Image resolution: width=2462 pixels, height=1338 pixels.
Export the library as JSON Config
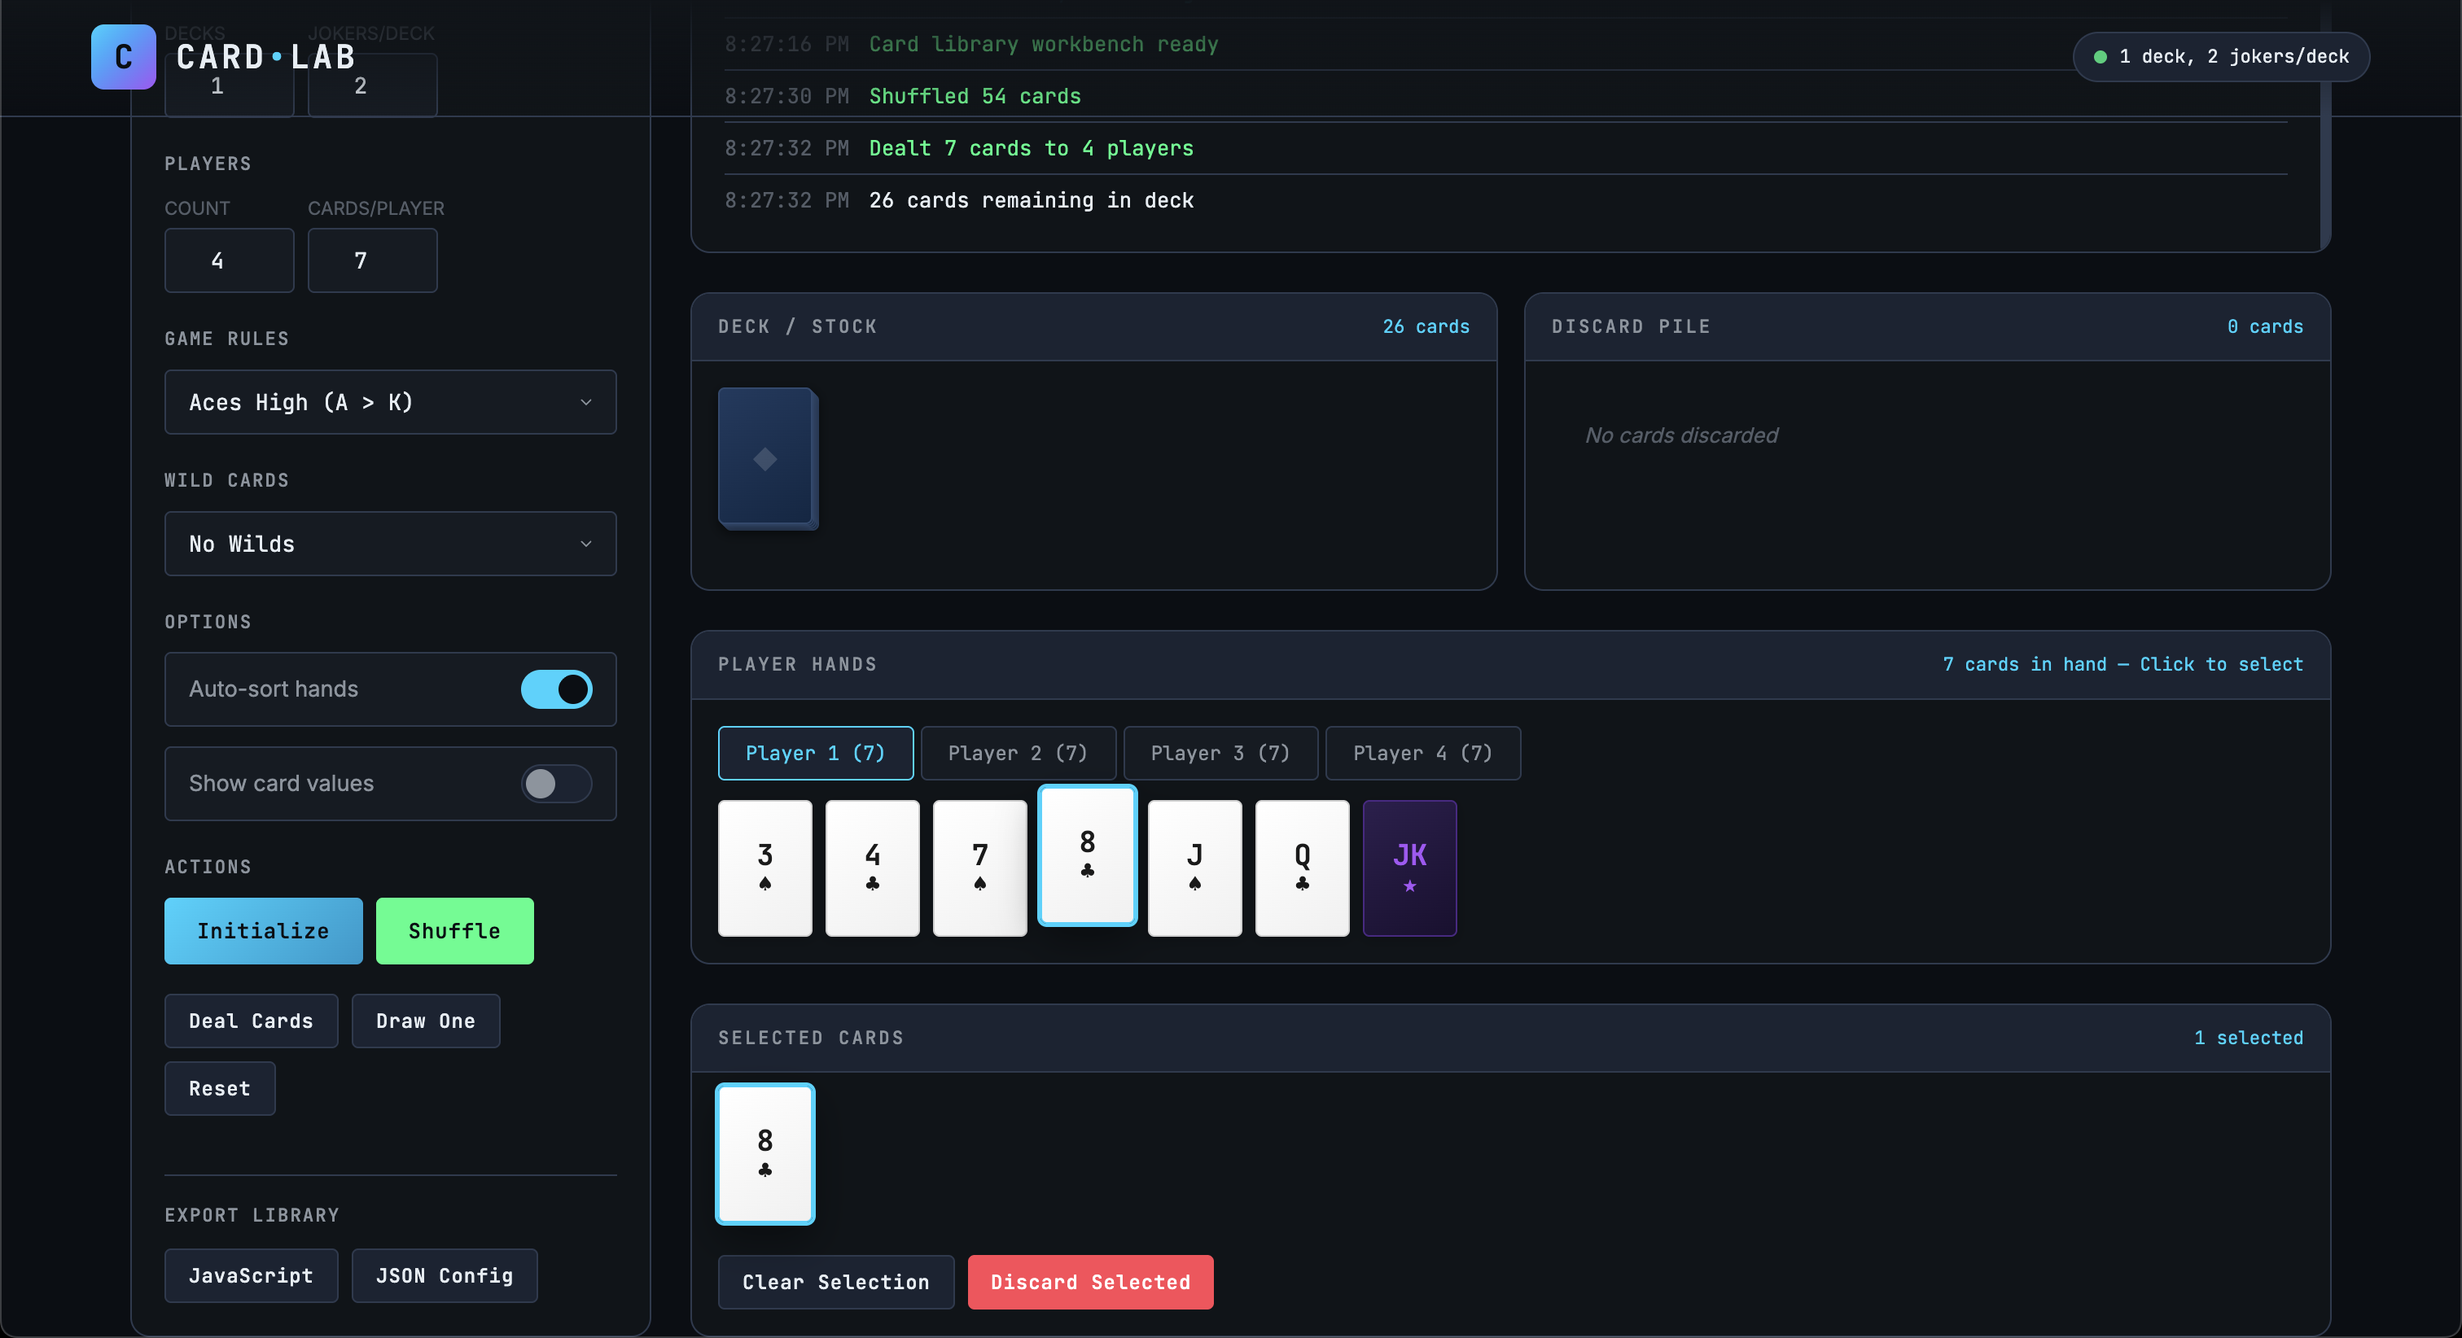click(x=444, y=1275)
